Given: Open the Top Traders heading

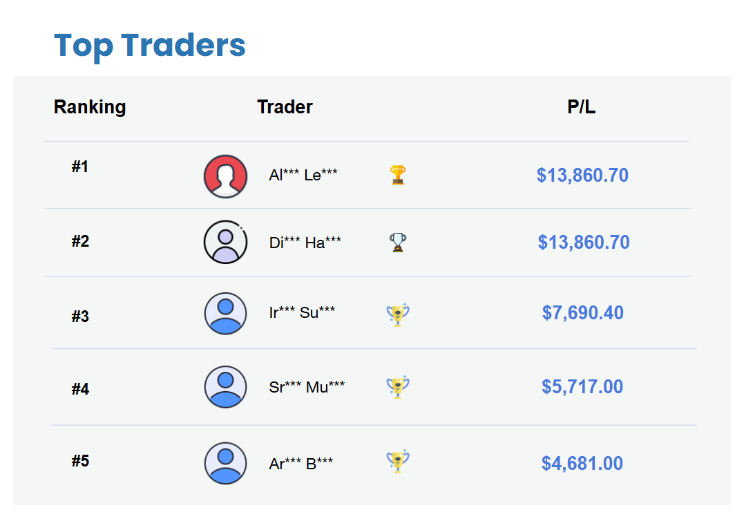Looking at the screenshot, I should [150, 45].
